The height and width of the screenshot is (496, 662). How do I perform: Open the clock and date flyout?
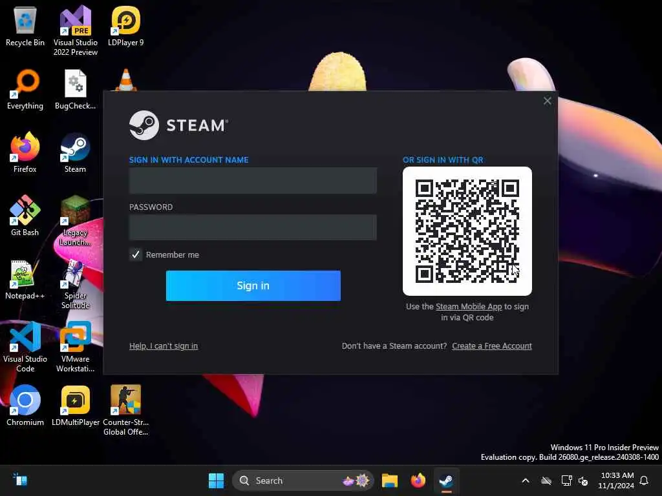click(x=616, y=480)
